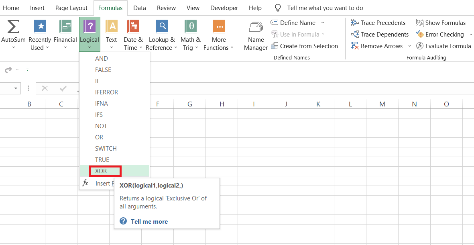This screenshot has height=245, width=474.
Task: Switch to the Page Layout tab
Action: click(x=71, y=8)
